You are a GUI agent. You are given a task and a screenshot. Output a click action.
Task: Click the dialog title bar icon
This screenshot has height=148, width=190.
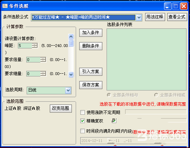click(x=5, y=6)
